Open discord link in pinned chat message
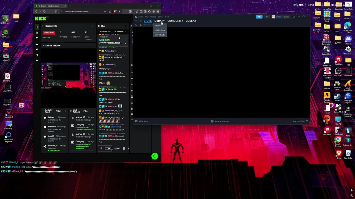This screenshot has width=355, height=199. (115, 43)
